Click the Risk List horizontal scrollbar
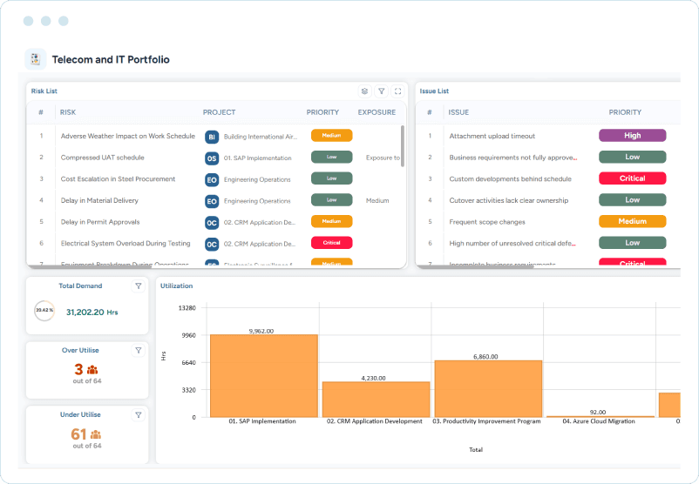 click(89, 266)
